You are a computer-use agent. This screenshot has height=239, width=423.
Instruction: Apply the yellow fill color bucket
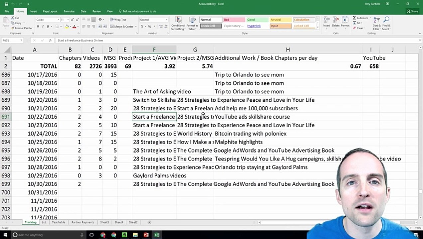coord(67,27)
